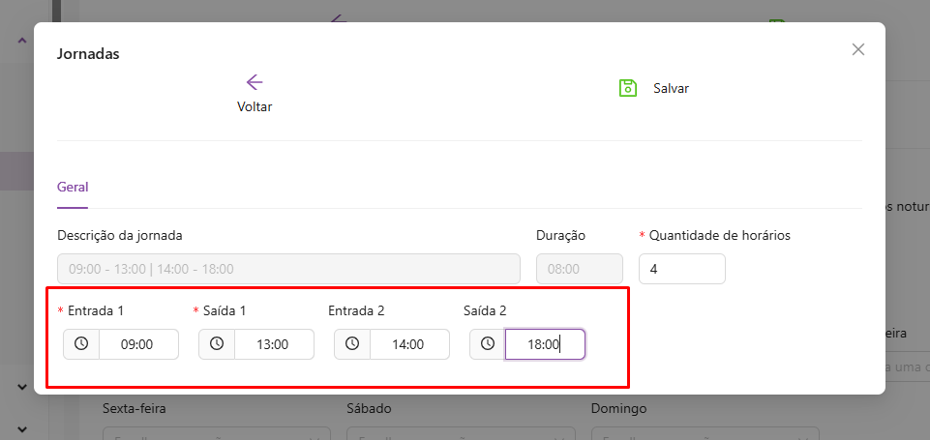Close the Jornadas dialog with the X
The height and width of the screenshot is (440, 930).
tap(857, 49)
